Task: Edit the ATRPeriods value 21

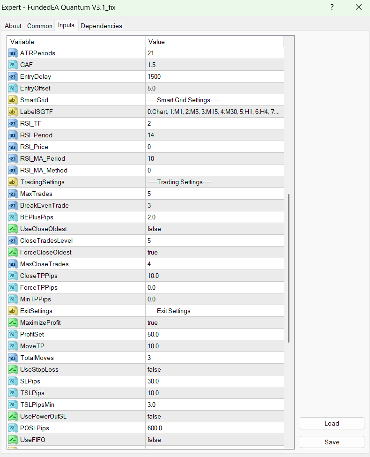Action: [215, 53]
